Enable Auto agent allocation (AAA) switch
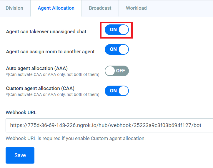This screenshot has height=168, width=213. 117,71
